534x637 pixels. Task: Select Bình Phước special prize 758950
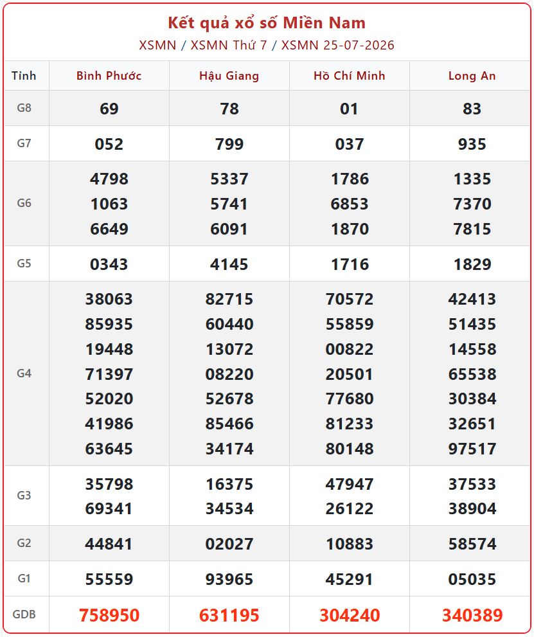coord(109,615)
